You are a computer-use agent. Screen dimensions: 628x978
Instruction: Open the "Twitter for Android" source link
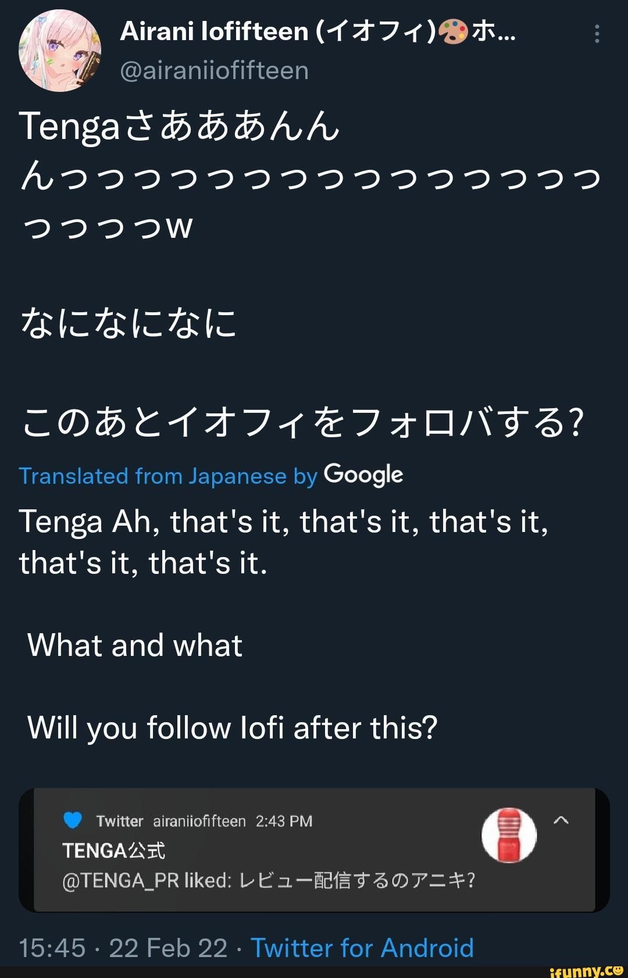click(362, 948)
